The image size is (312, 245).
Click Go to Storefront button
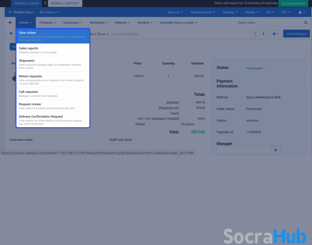coord(293,3)
